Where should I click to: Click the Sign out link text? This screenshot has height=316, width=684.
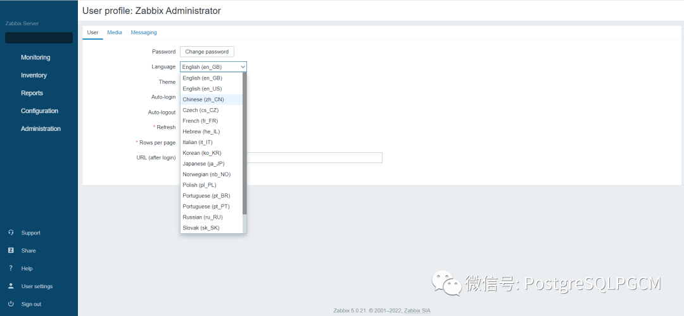point(31,304)
